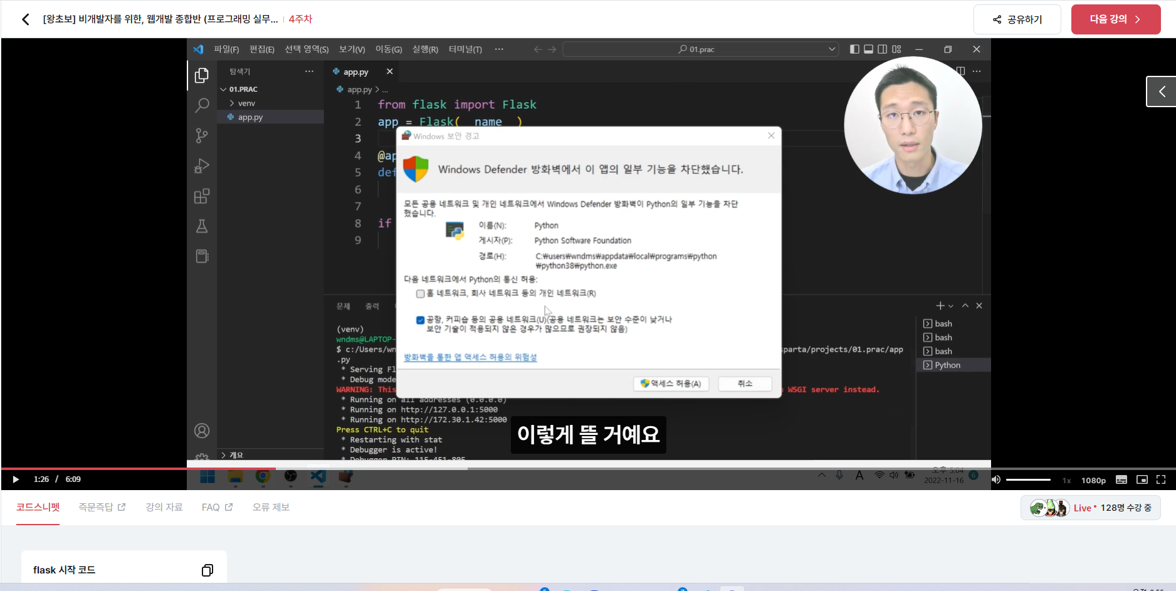The height and width of the screenshot is (591, 1176).
Task: Open 보기(V) menu
Action: (x=352, y=50)
